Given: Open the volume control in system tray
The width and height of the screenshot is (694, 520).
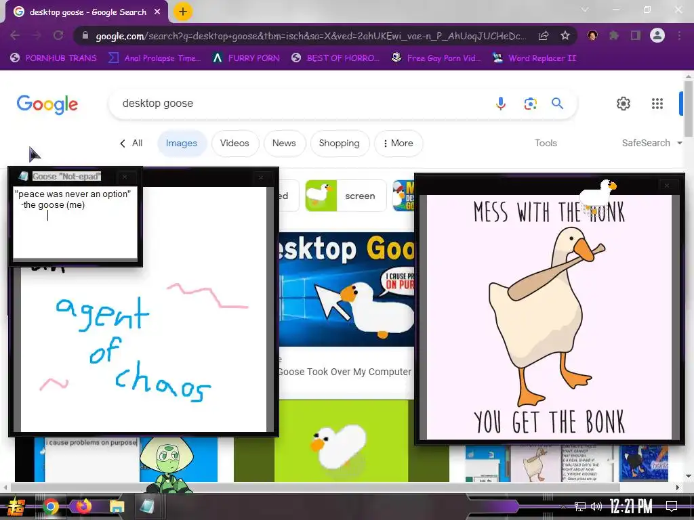Looking at the screenshot, I should pyautogui.click(x=596, y=506).
